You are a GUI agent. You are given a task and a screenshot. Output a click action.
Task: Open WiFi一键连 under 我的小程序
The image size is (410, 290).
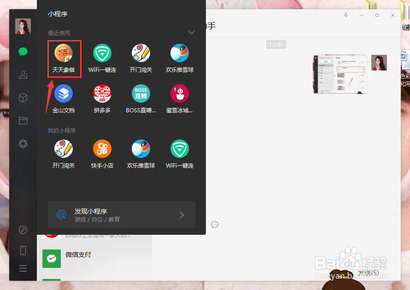[180, 154]
